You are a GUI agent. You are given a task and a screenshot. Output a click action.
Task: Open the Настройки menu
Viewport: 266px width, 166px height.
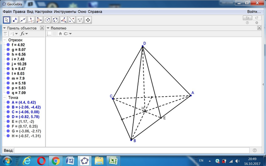click(x=43, y=12)
